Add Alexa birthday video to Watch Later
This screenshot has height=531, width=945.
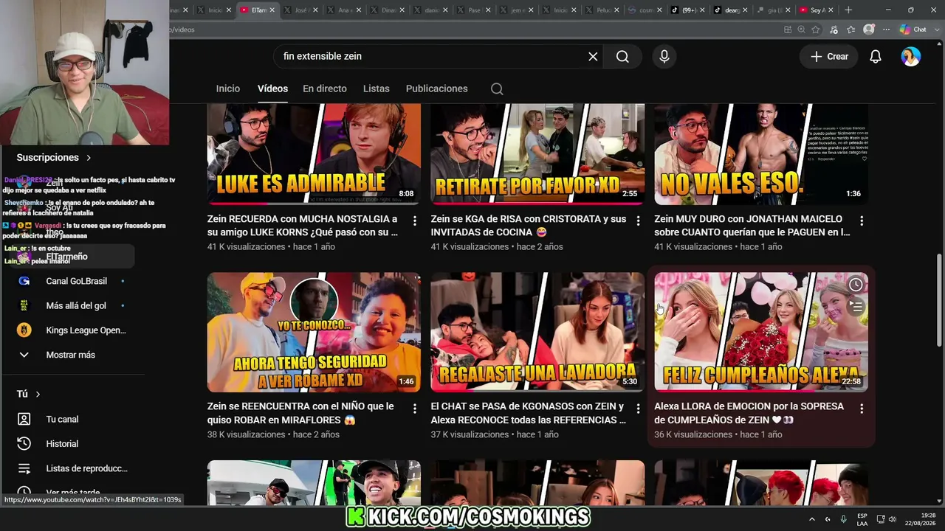[856, 285]
